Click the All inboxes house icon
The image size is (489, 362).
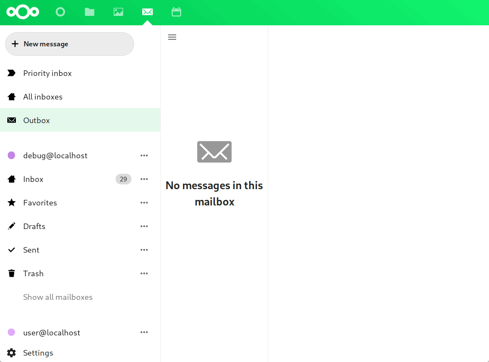tap(12, 97)
